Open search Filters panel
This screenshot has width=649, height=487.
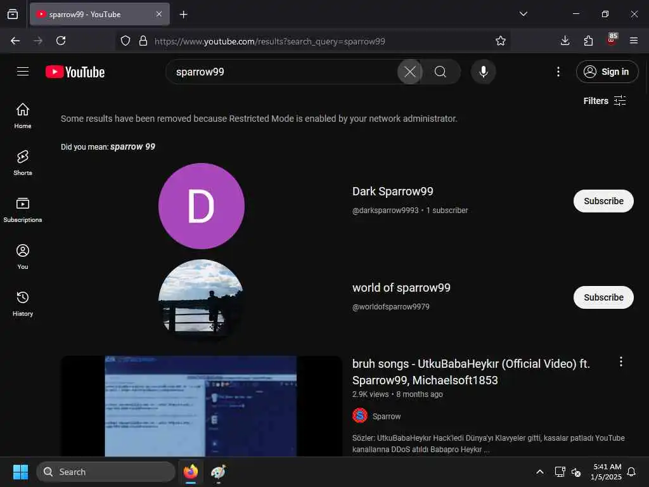(604, 101)
